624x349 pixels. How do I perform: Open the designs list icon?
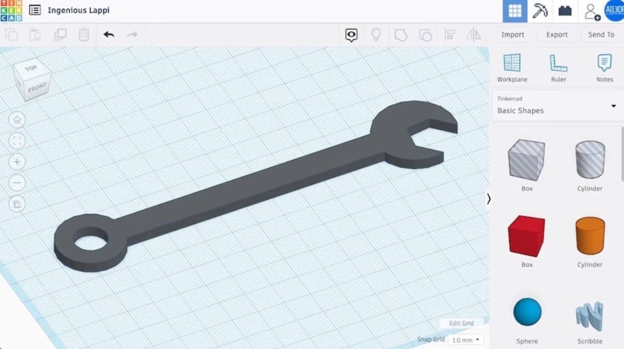click(35, 10)
